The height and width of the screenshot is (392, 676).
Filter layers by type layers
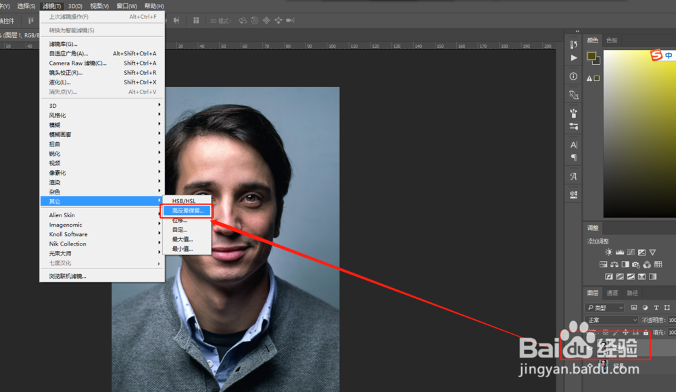coord(656,307)
